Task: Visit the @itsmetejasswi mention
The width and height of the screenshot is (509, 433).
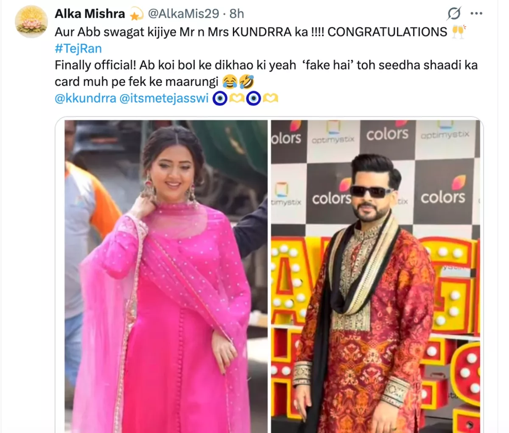Action: click(164, 98)
